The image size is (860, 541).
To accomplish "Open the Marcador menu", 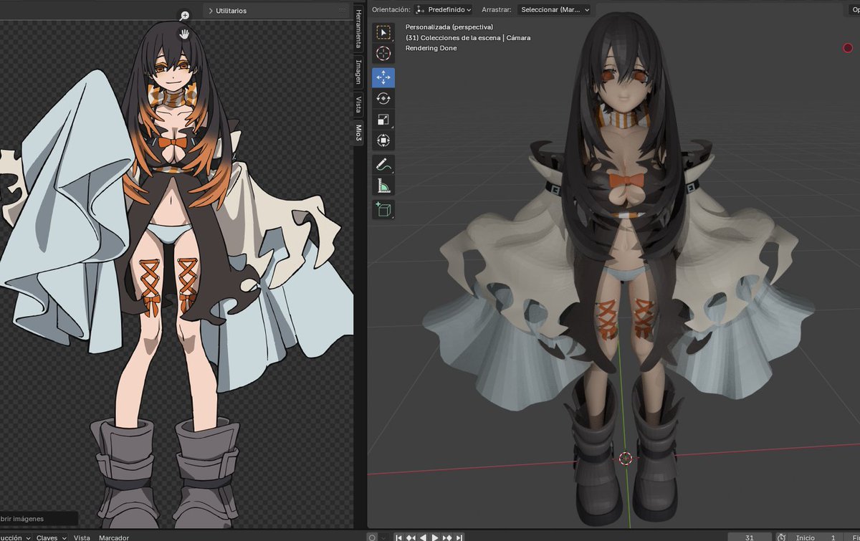I will (113, 537).
